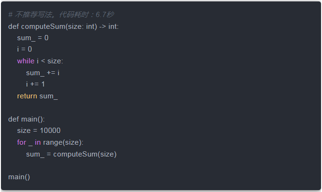The image size is (322, 192).
Task: Click the purple 'in' keyword
Action: click(x=38, y=142)
